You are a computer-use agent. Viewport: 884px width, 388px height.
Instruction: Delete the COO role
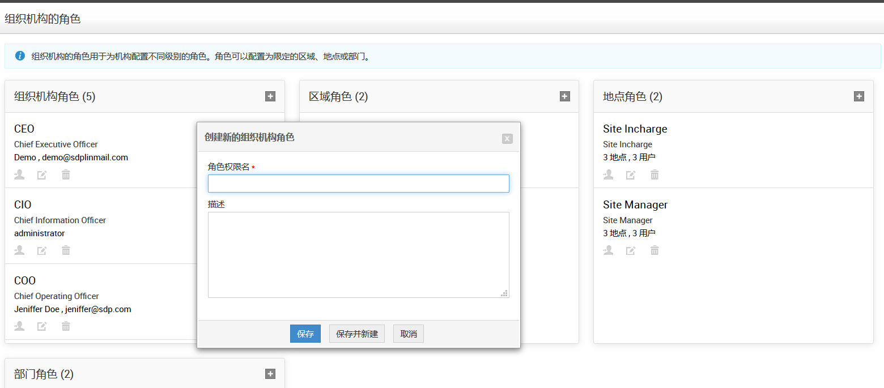click(66, 326)
